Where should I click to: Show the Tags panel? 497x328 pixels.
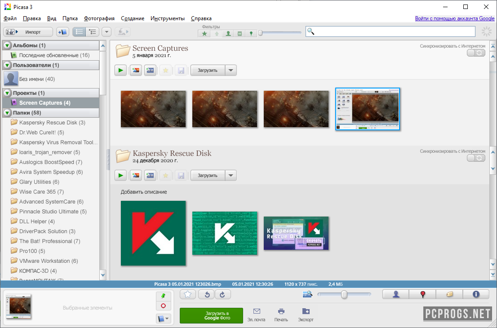449,294
